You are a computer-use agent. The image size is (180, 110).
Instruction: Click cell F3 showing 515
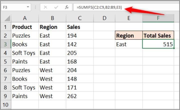click(158, 44)
